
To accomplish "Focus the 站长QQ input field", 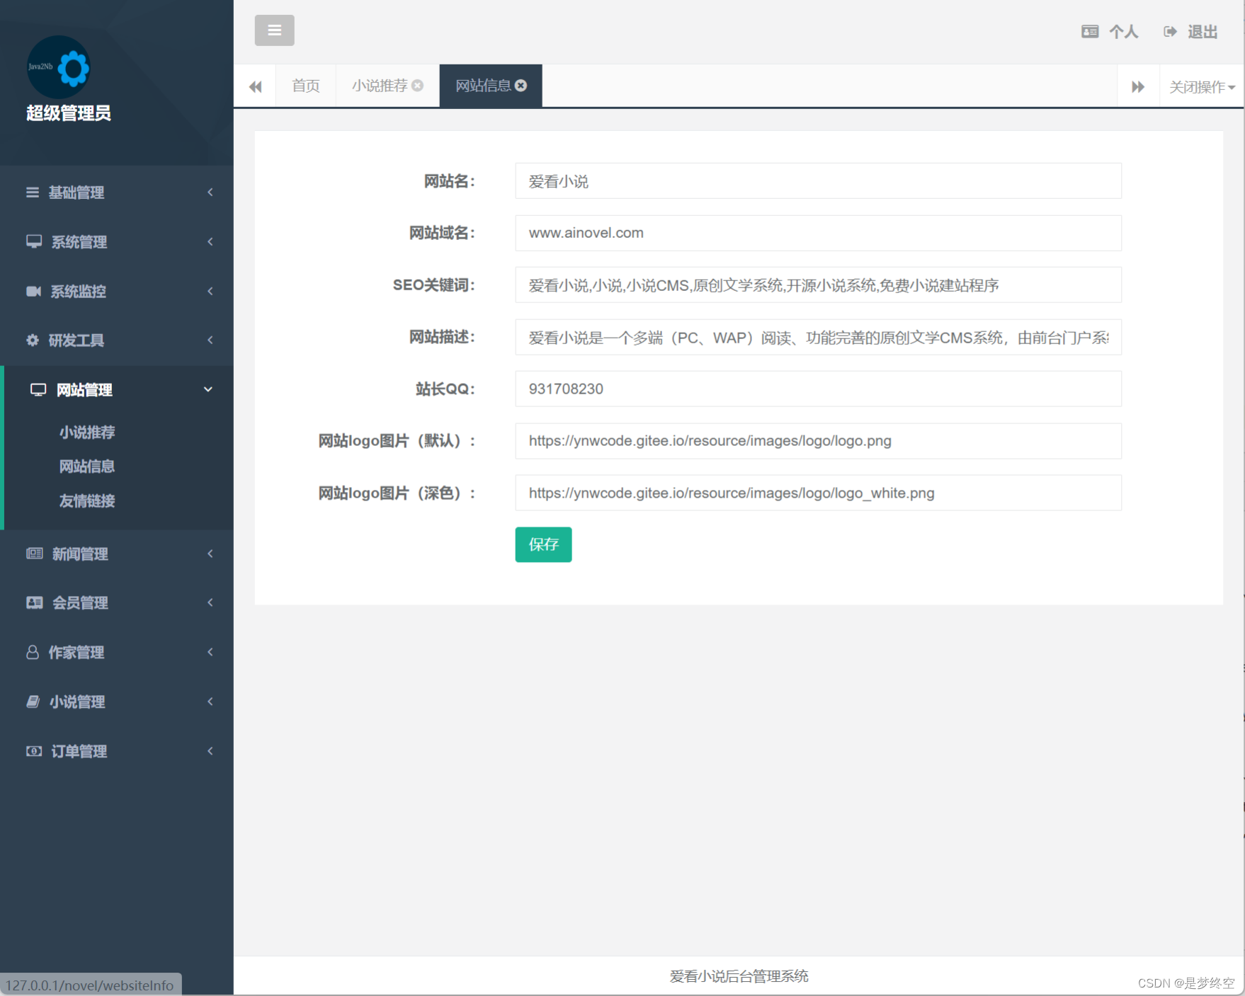I will click(x=818, y=389).
